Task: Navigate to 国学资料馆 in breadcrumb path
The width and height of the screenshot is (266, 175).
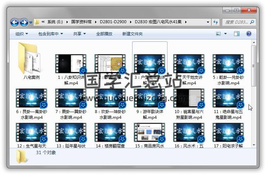Action: click(82, 22)
